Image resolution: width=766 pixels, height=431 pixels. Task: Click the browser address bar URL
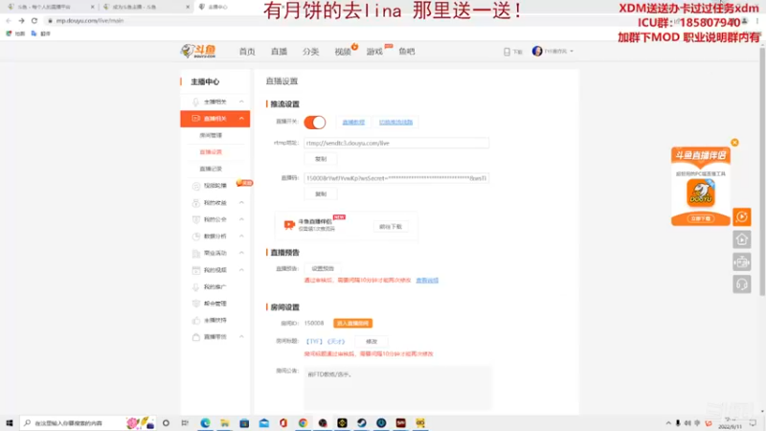coord(90,20)
